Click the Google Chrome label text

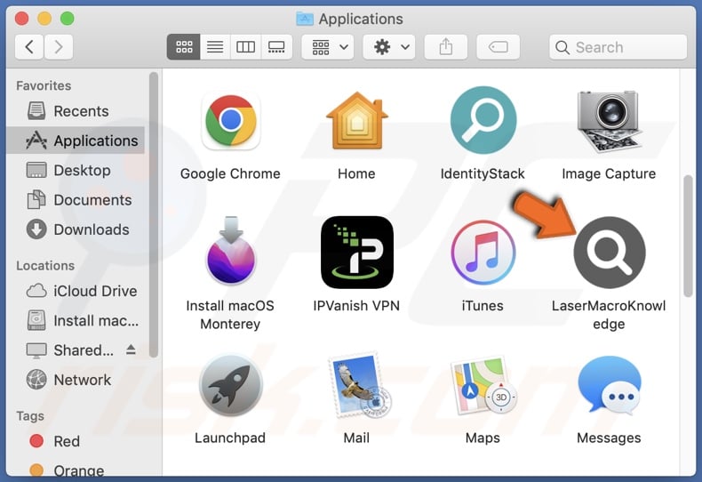[x=230, y=173]
